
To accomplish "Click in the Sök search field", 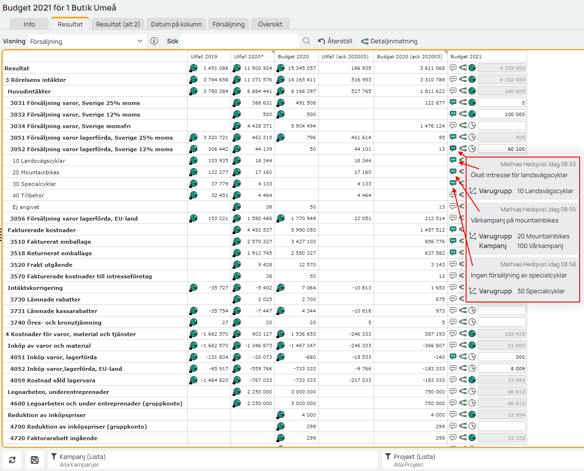I will (x=239, y=41).
